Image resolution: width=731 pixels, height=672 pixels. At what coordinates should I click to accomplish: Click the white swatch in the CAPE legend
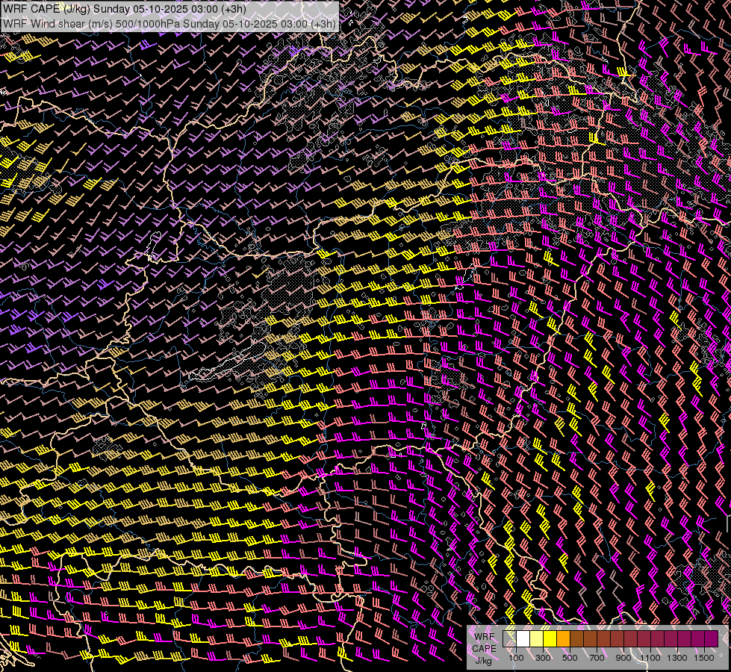pos(523,638)
